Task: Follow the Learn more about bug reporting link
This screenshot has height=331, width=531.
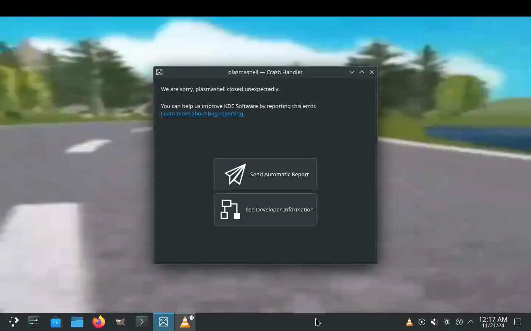Action: click(202, 113)
